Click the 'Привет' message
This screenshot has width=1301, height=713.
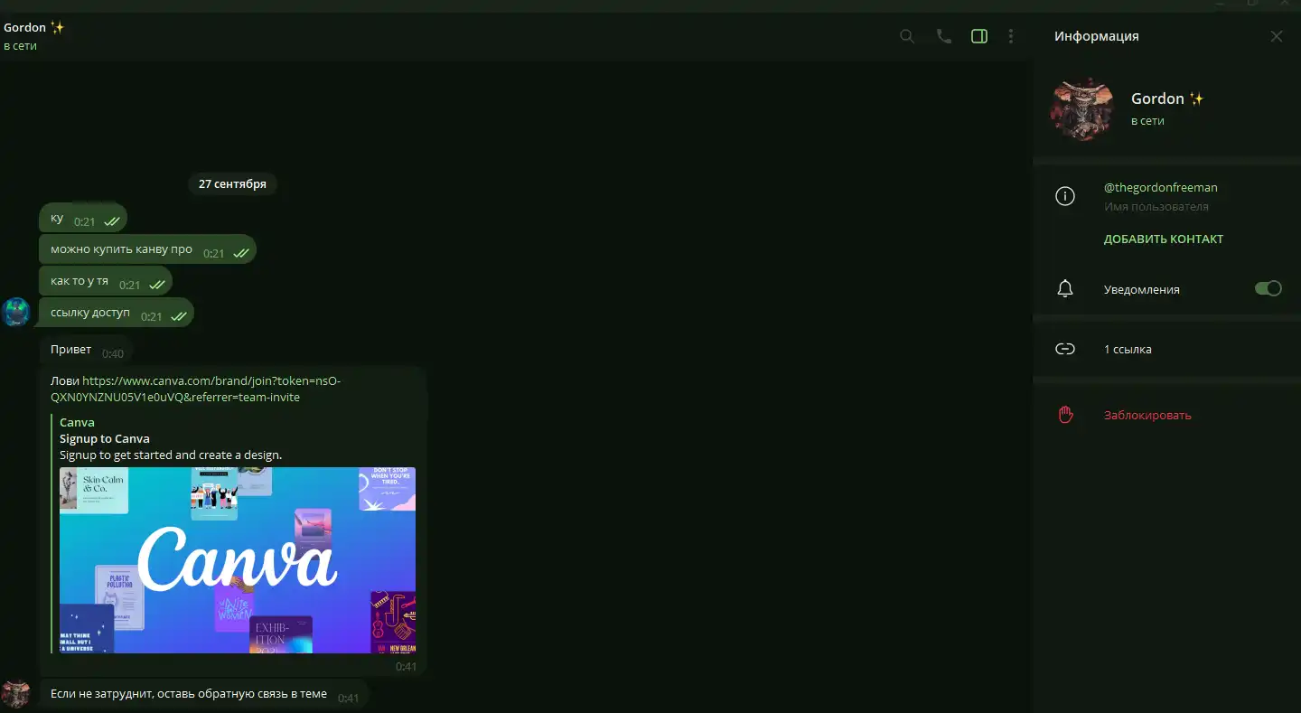86,350
